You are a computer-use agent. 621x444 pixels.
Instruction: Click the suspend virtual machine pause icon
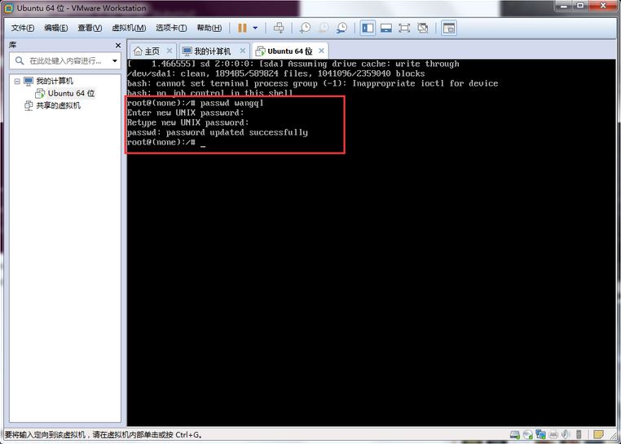coord(242,28)
